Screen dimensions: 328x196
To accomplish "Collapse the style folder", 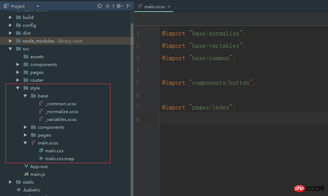I will click(x=18, y=88).
